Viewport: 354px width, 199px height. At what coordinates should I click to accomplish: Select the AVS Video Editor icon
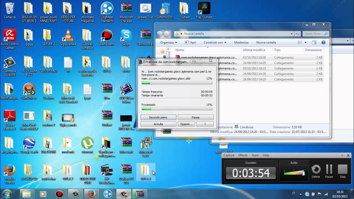(x=126, y=93)
